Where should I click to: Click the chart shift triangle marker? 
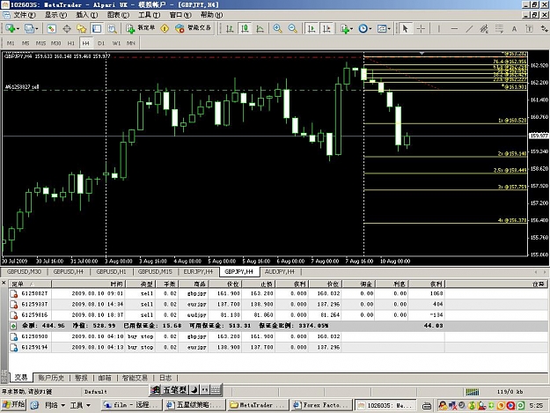tap(422, 54)
